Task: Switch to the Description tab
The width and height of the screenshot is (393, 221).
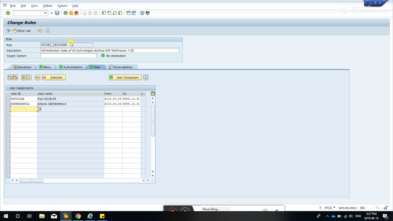Action: [x=22, y=67]
